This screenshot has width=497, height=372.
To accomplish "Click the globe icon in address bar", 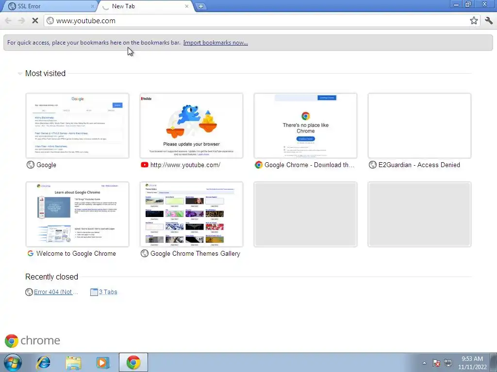I will pos(50,20).
